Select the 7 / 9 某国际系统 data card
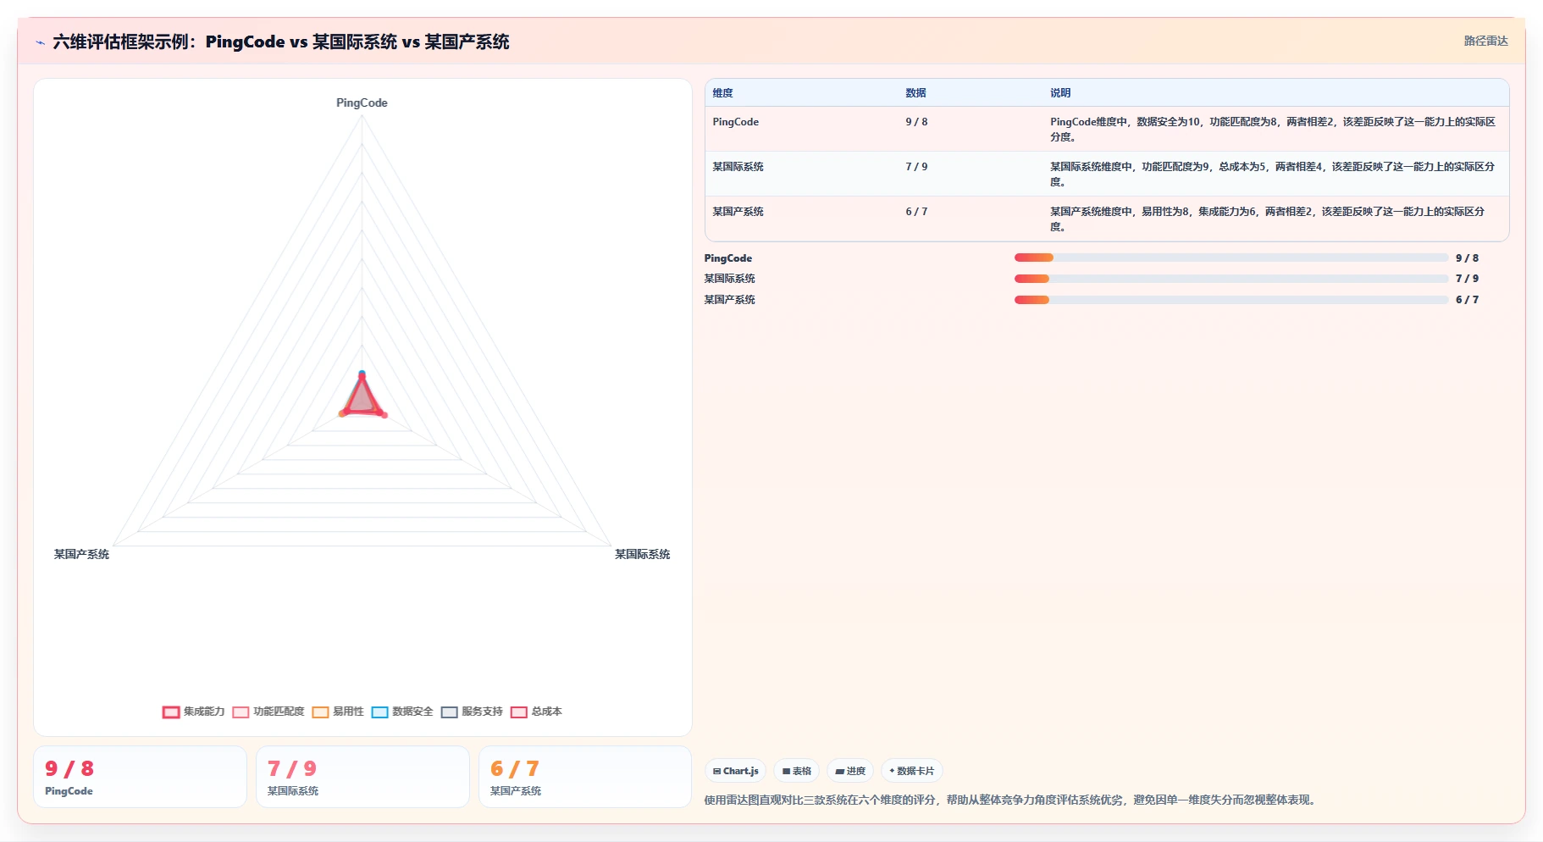The image size is (1543, 842). coord(362,777)
